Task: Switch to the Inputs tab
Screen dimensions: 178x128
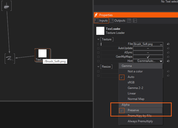Action: pyautogui.click(x=101, y=21)
